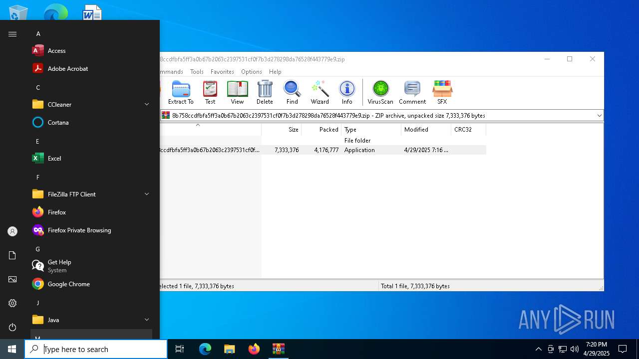Screen dimensions: 639x359
Task: Click the network icon in system tray
Action: [x=563, y=349]
